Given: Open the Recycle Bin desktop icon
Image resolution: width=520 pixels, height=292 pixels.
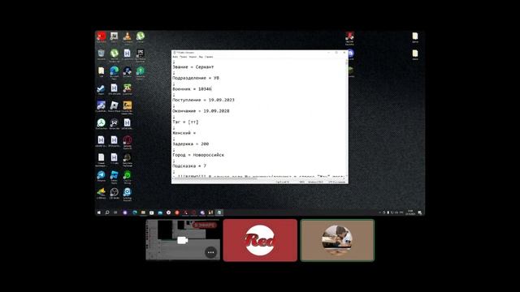Looking at the screenshot, I should (101, 54).
